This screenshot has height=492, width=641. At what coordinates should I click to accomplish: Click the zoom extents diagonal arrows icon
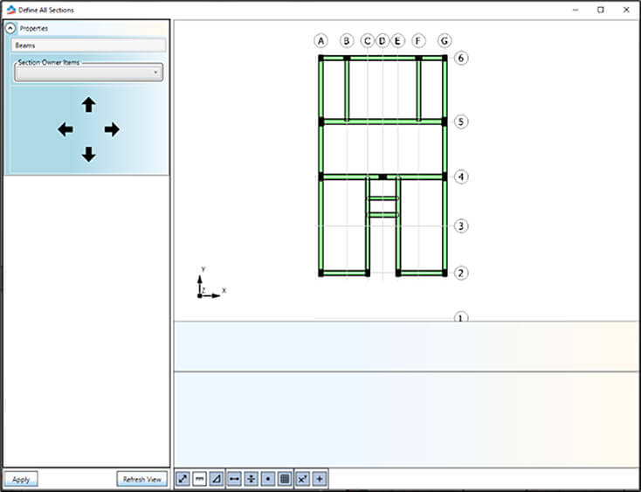[183, 479]
